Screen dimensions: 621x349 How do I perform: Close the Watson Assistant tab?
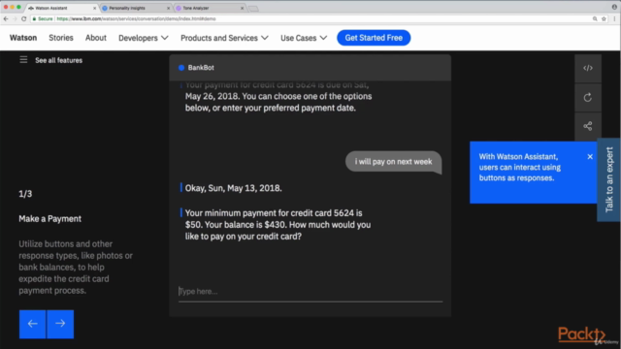click(x=94, y=8)
